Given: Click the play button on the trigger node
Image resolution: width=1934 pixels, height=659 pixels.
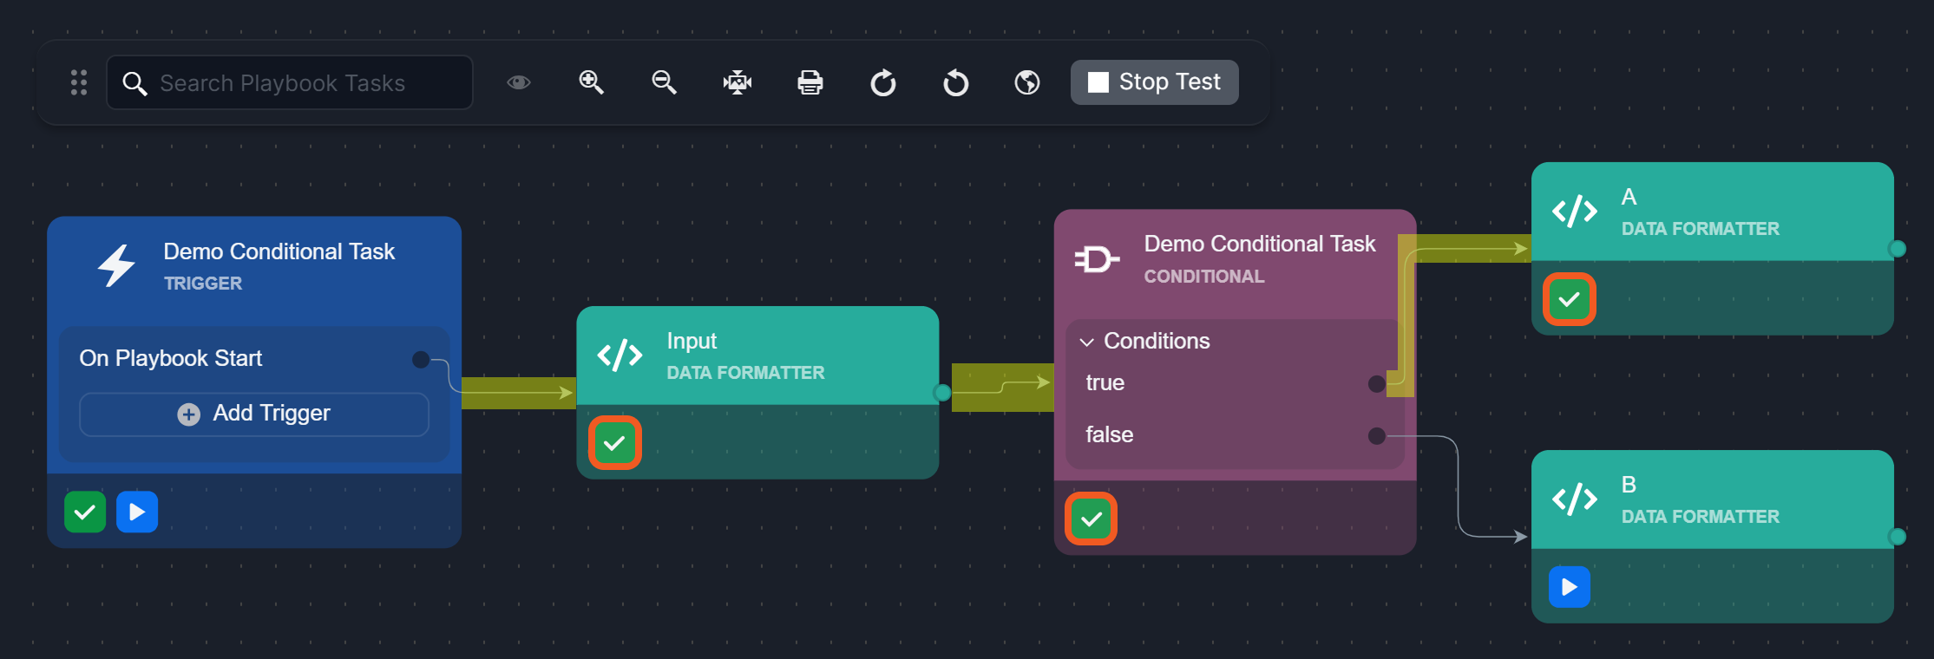Looking at the screenshot, I should (137, 512).
